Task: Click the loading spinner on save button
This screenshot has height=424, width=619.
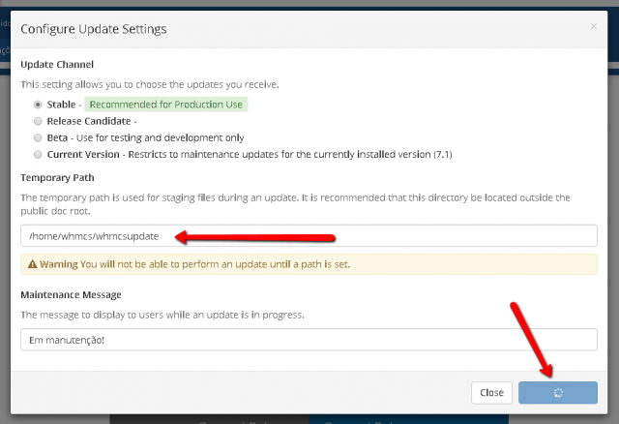Action: (x=558, y=393)
